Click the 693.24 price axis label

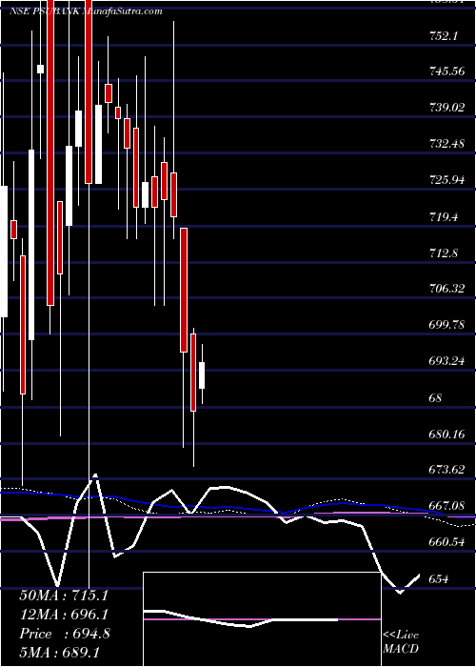tap(446, 361)
